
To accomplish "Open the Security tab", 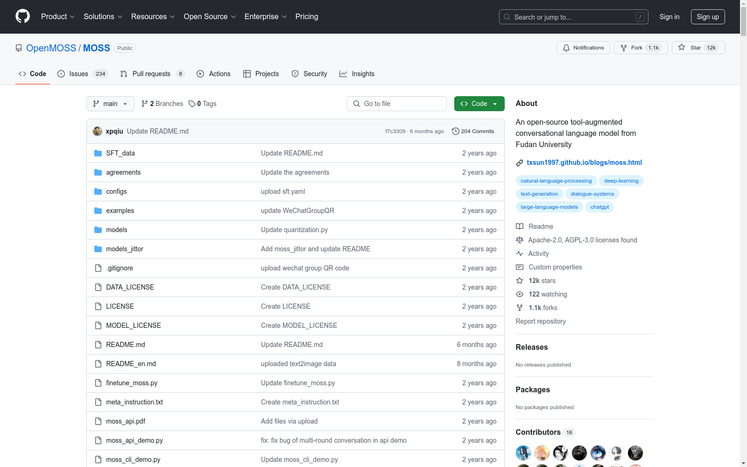I will 309,74.
